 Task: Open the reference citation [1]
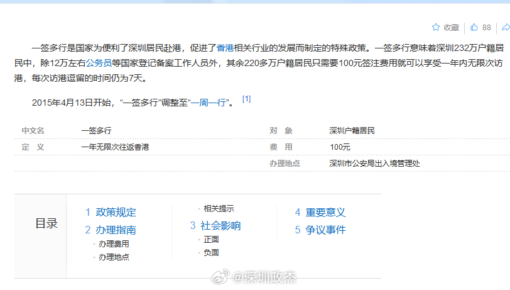click(x=247, y=99)
